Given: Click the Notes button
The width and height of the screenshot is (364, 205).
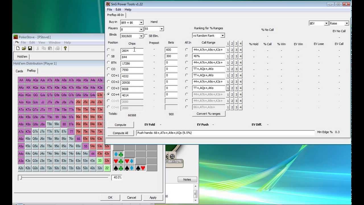Looking at the screenshot, I should [x=187, y=179].
